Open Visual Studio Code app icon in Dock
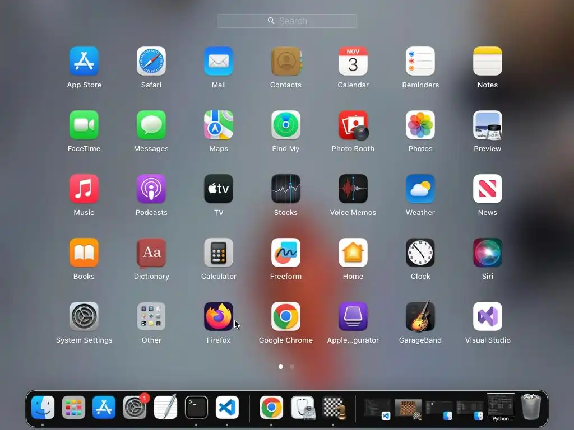 227,407
